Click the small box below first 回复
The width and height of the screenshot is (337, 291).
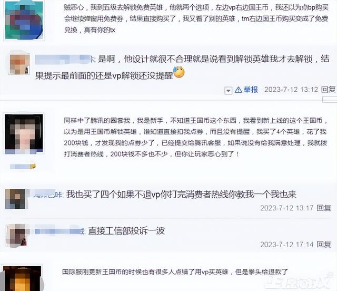[330, 99]
